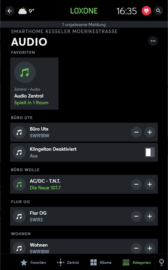Switch to the Favoriten tab
The image size is (168, 270).
[x=33, y=262]
